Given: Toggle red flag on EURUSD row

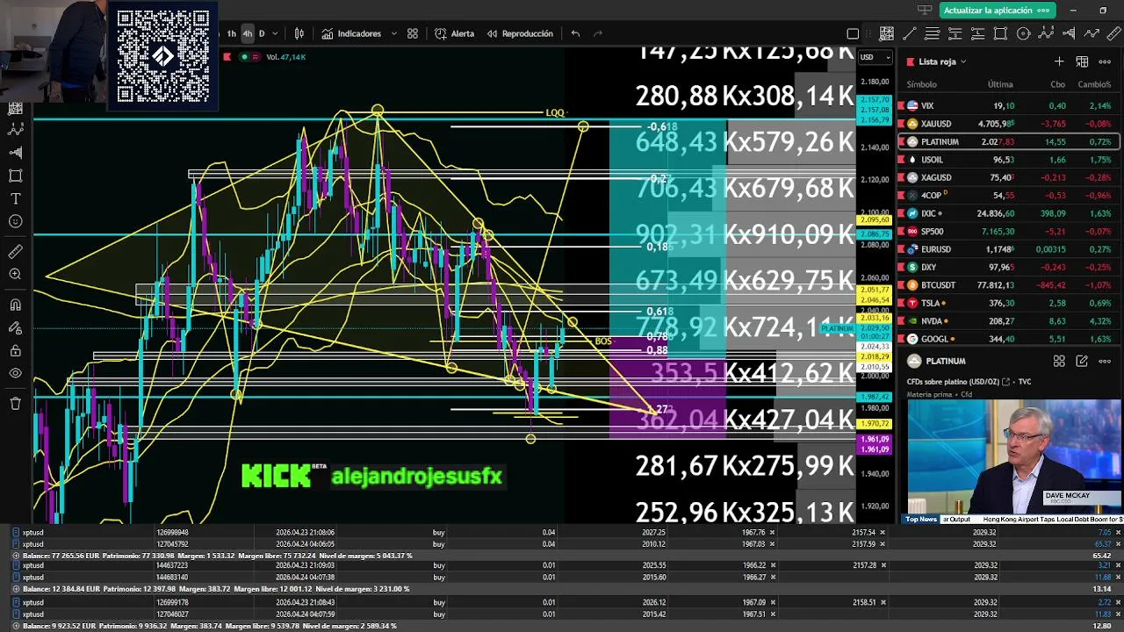Looking at the screenshot, I should (x=901, y=249).
